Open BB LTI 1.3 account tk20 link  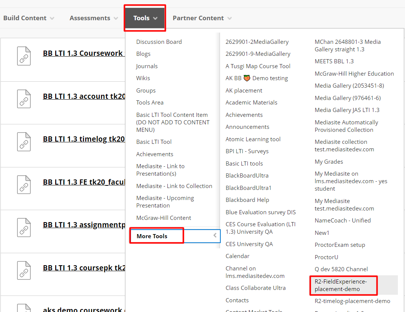(x=84, y=96)
